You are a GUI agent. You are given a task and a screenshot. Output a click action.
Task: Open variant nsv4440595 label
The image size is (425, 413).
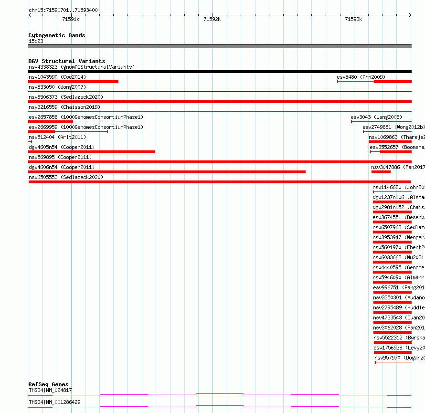pyautogui.click(x=399, y=267)
